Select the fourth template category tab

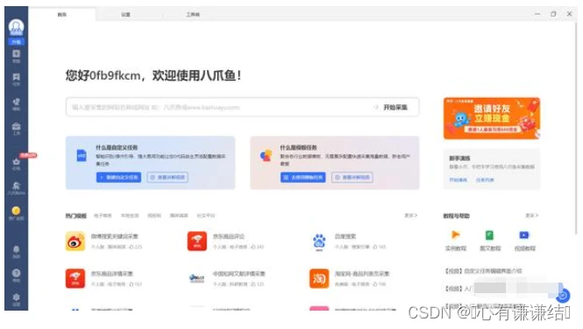154,215
